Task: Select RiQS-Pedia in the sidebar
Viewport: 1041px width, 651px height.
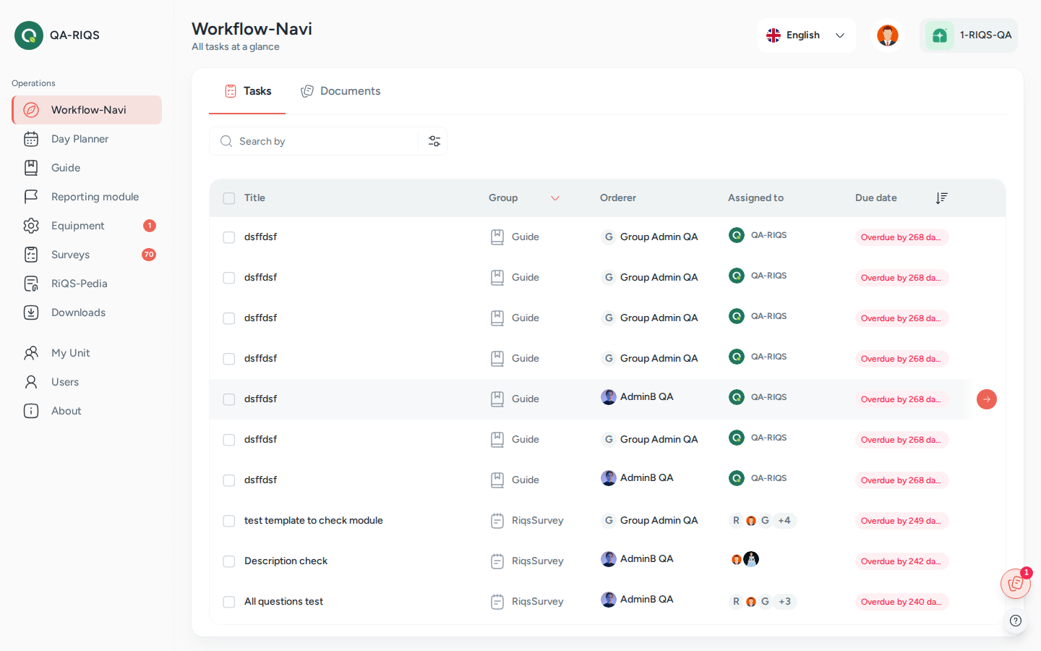Action: (87, 284)
